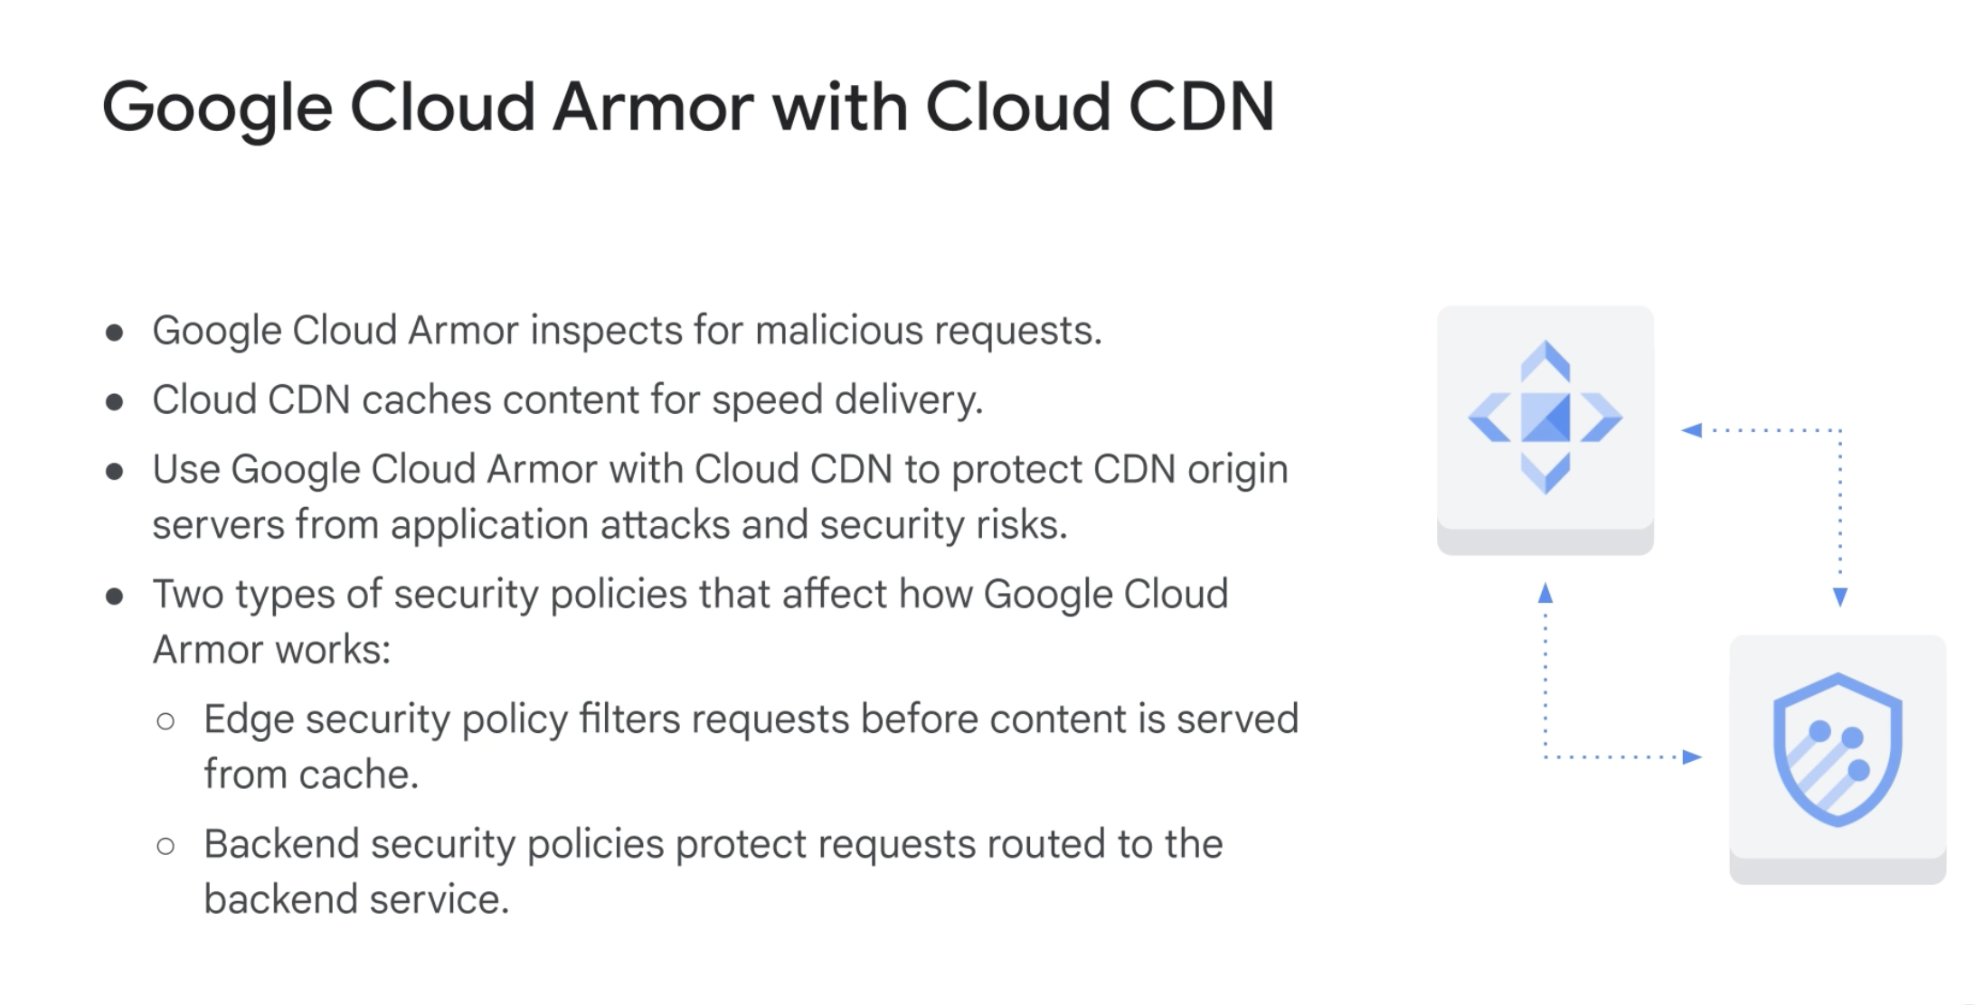This screenshot has height=1005, width=1975.
Task: Click the word 'Google' in the slide title
Action: [x=217, y=108]
